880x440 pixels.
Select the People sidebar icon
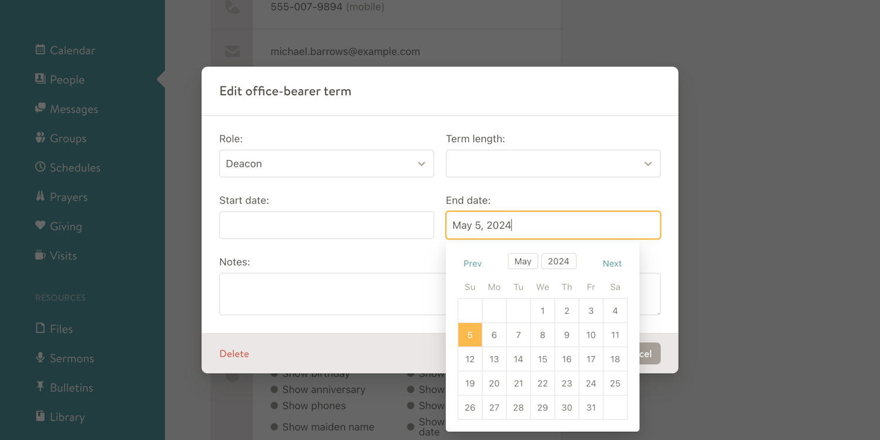pos(40,79)
